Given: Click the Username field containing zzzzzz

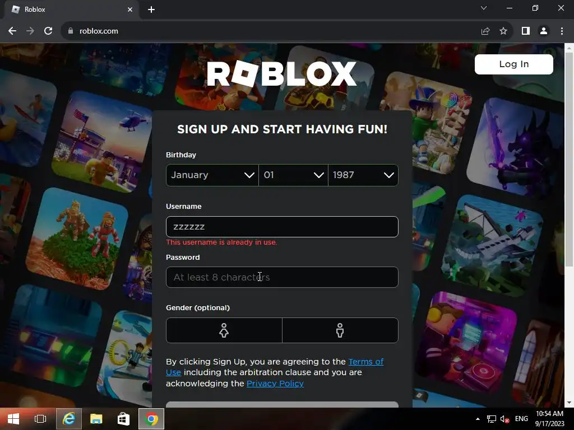Looking at the screenshot, I should coord(282,227).
